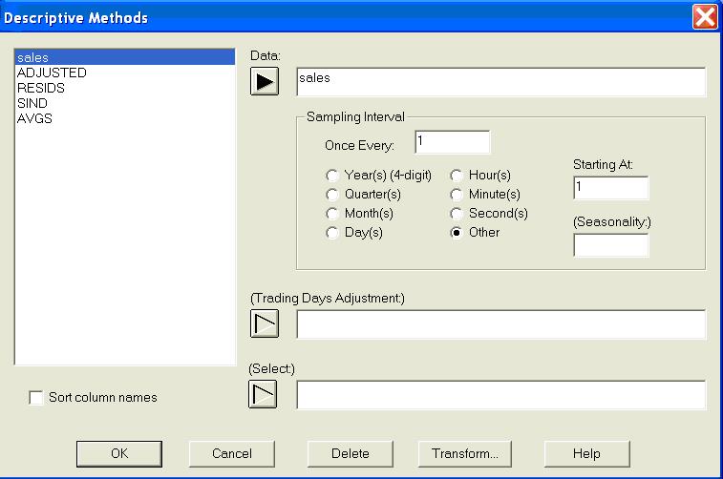The height and width of the screenshot is (479, 723).
Task: Select the Month(s) radio button
Action: [332, 214]
